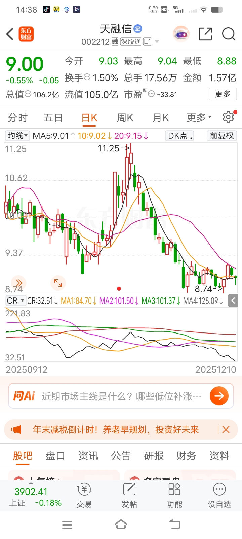This screenshot has width=242, height=539.
Task: Tap the end date 20251210
Action: 216,369
